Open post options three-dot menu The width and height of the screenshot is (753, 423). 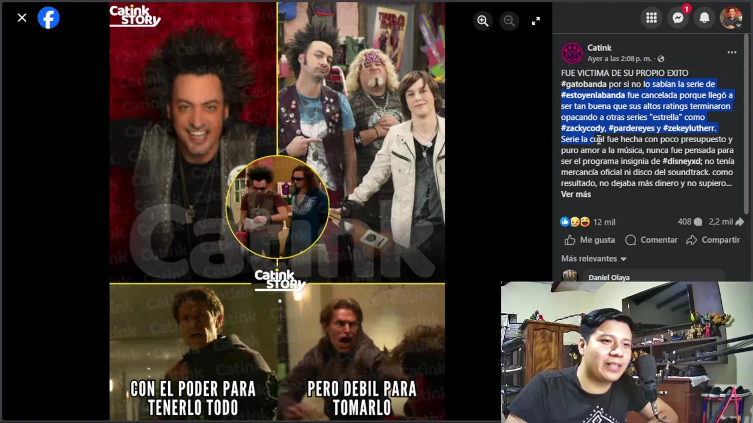pyautogui.click(x=732, y=52)
